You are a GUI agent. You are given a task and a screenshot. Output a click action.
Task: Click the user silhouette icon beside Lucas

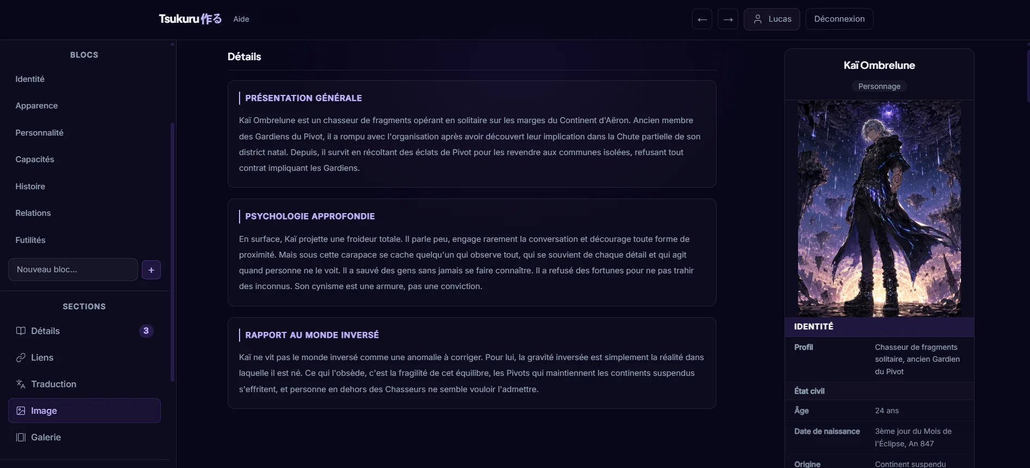(x=758, y=19)
